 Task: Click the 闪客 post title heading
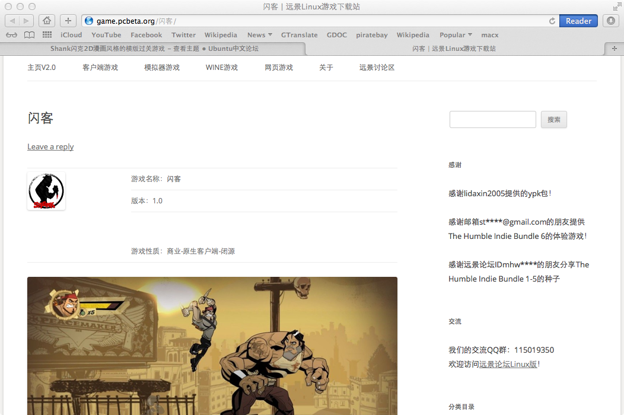[x=40, y=118]
